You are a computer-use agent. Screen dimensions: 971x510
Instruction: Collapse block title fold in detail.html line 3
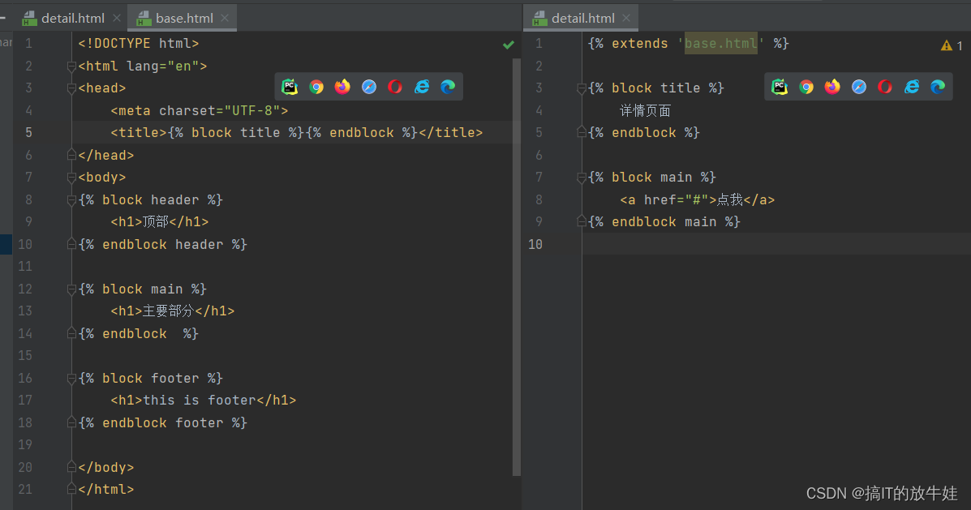(x=581, y=88)
